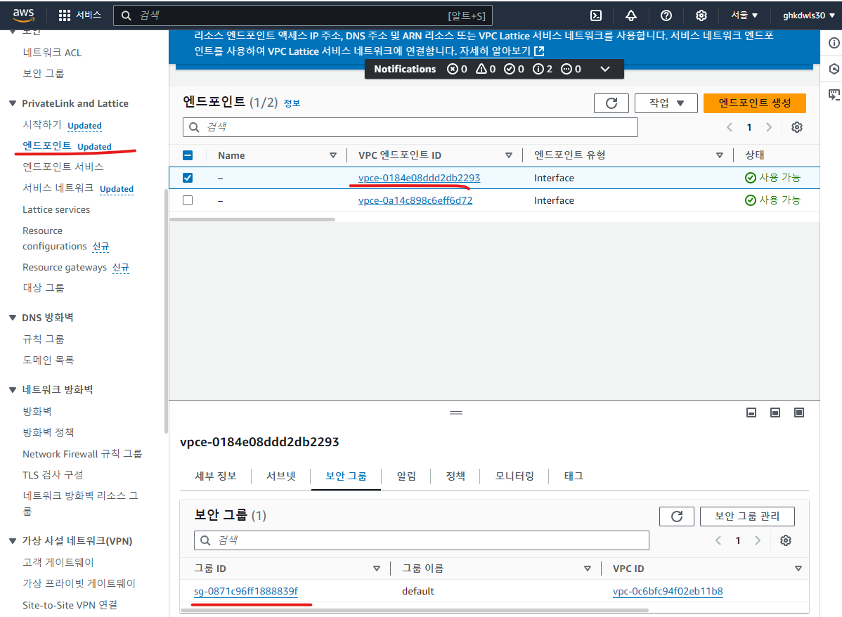Open the 서울 region dropdown
Viewport: 842px width, 617px height.
coord(744,15)
